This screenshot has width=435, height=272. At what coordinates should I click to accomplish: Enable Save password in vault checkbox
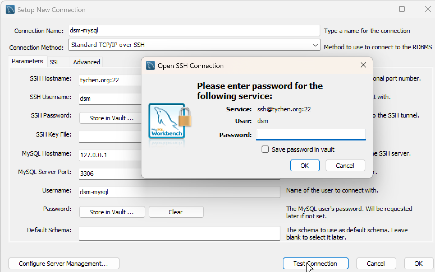[x=265, y=149]
